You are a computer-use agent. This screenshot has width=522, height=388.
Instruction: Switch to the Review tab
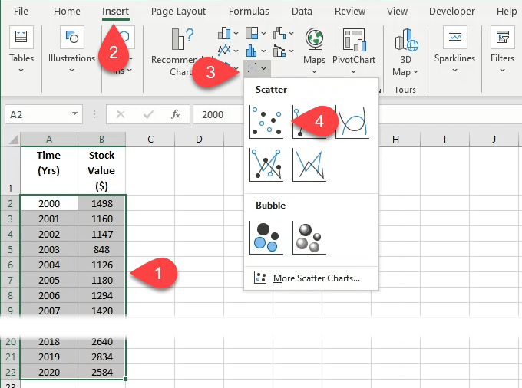point(350,12)
